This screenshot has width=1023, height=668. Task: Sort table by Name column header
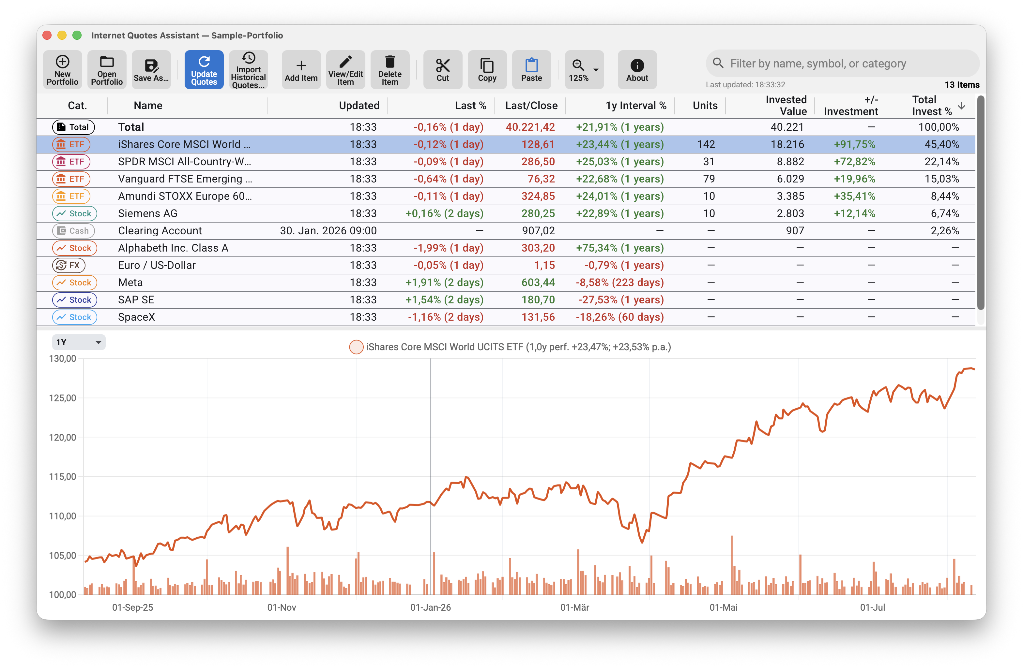pyautogui.click(x=148, y=106)
